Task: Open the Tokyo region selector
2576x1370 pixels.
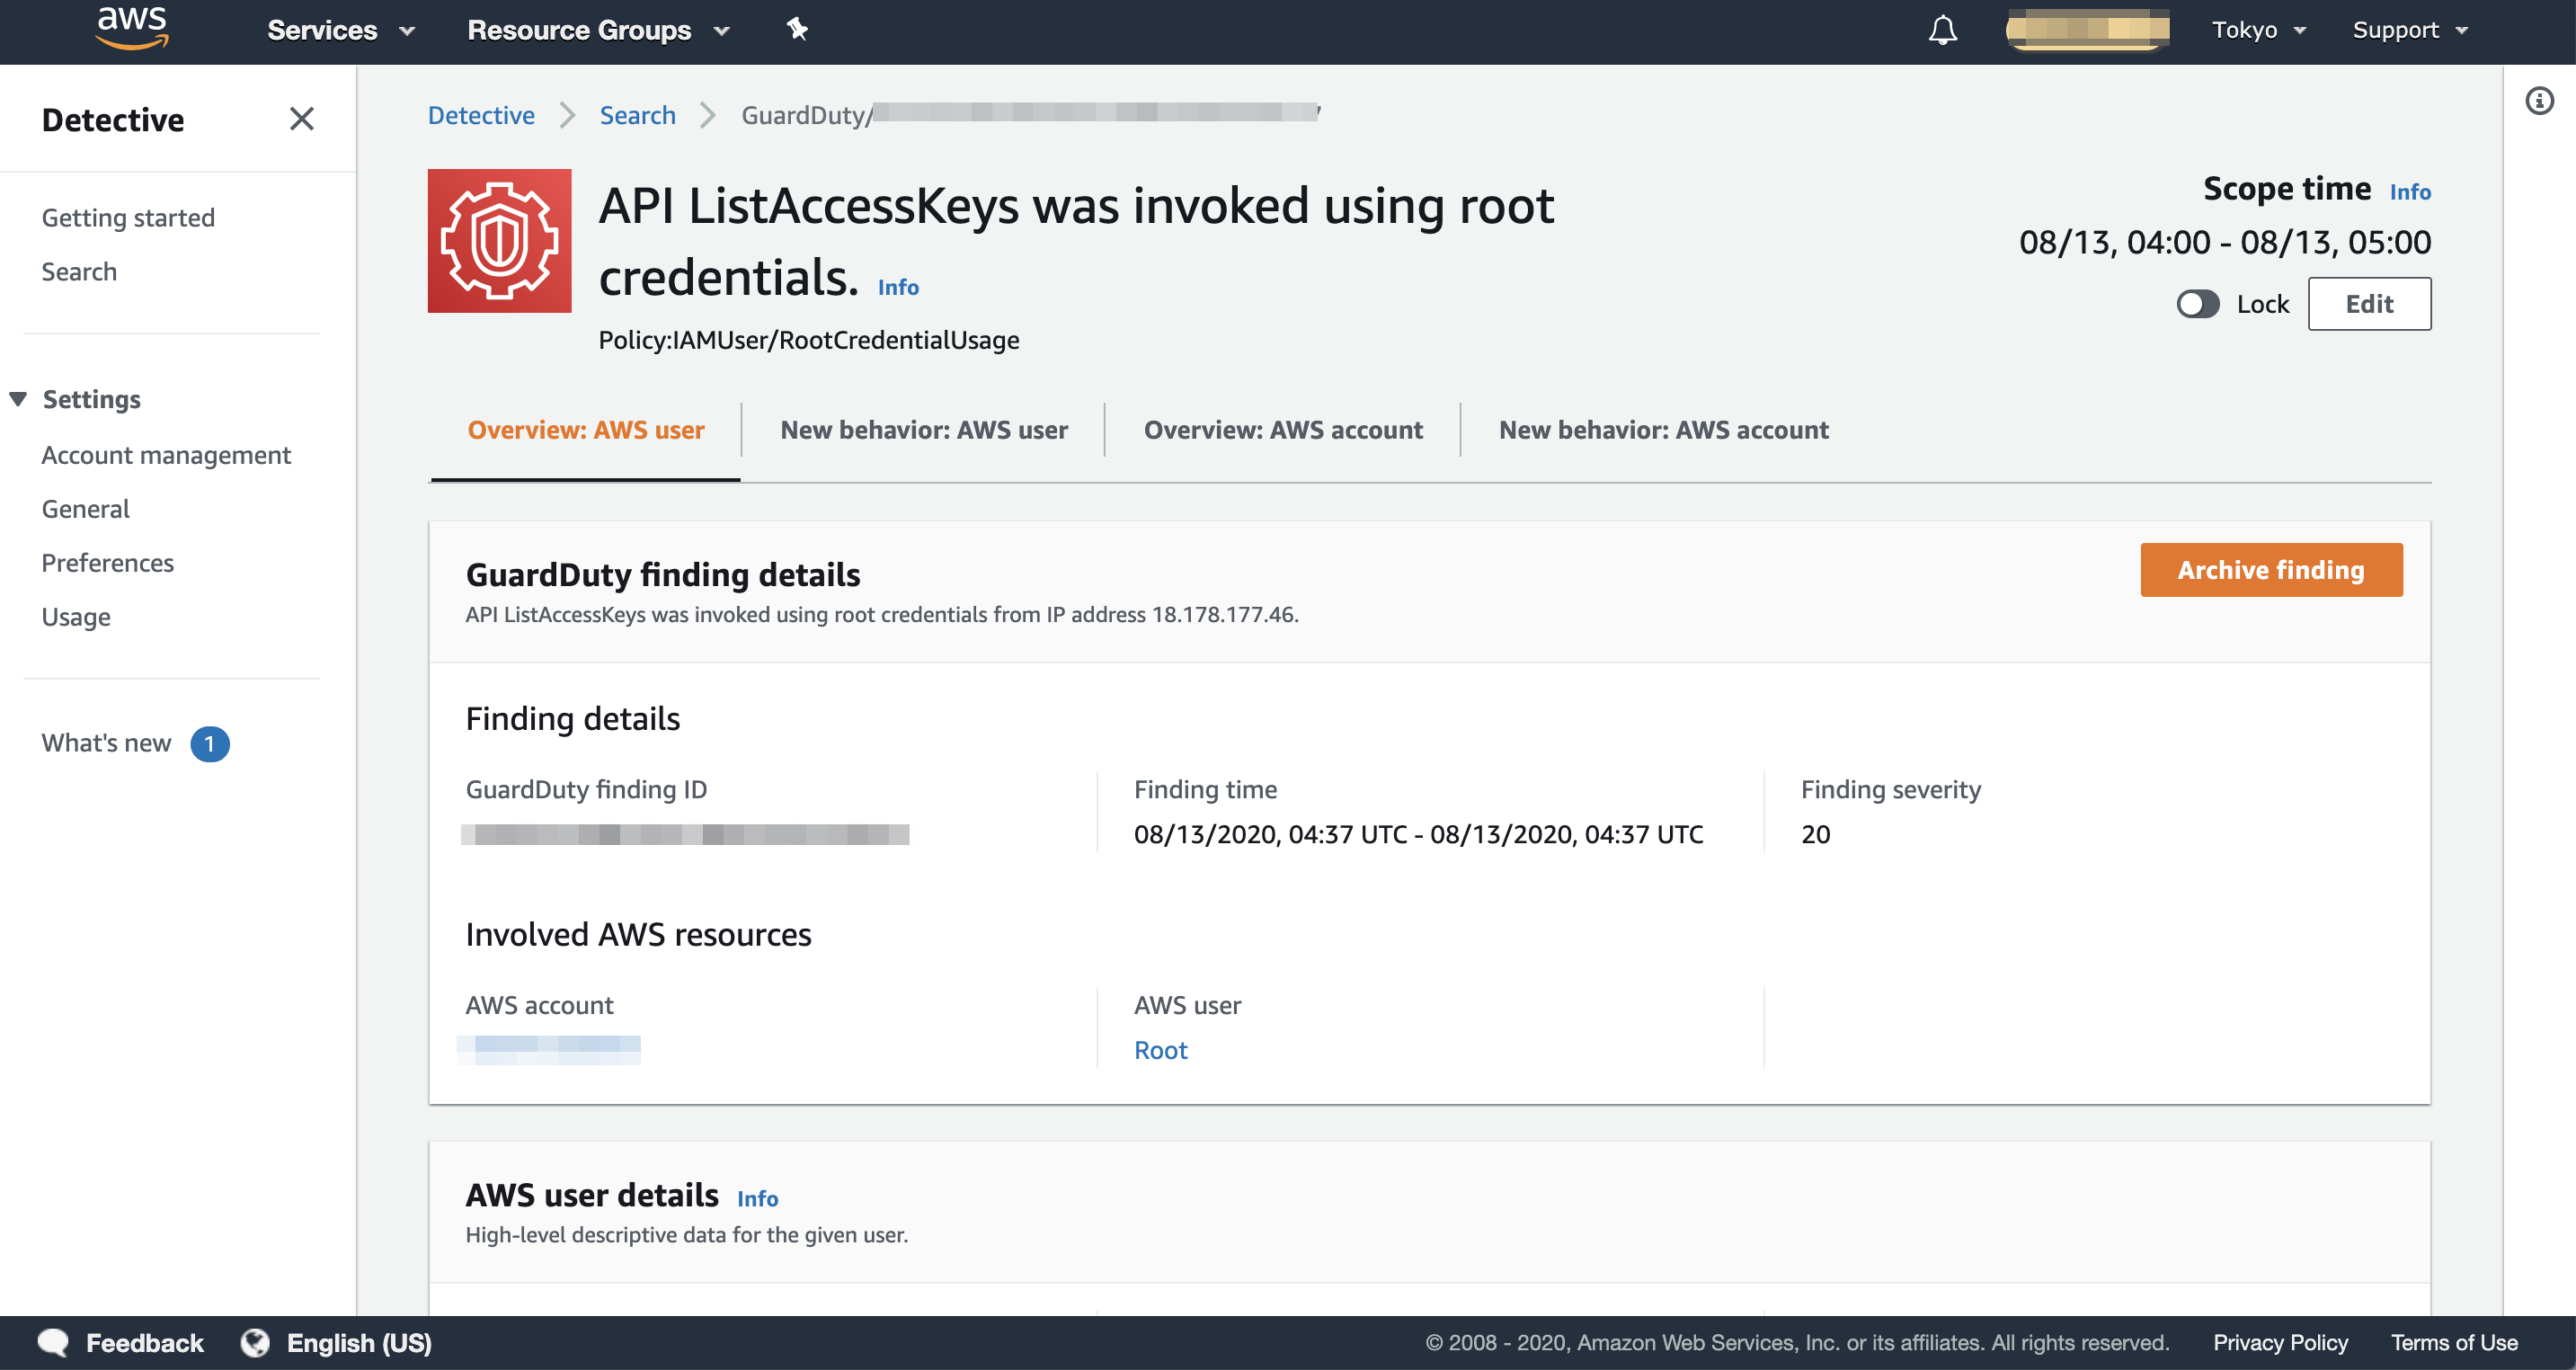Action: [x=2258, y=30]
